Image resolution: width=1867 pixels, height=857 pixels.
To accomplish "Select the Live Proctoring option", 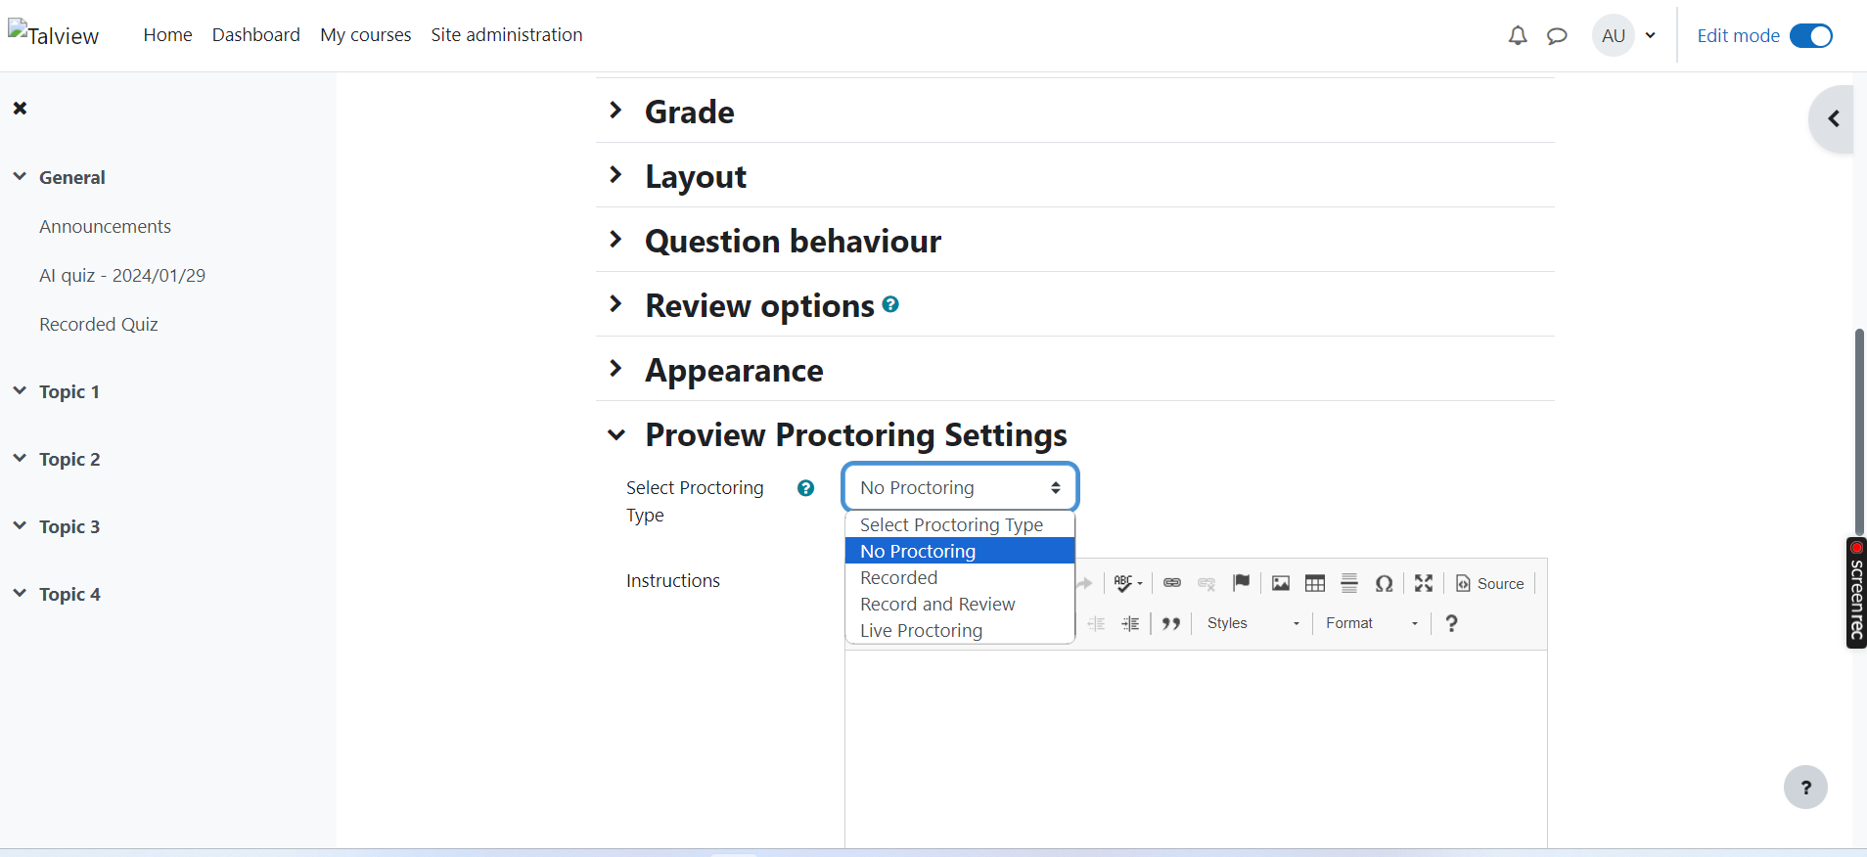I will coord(960,630).
